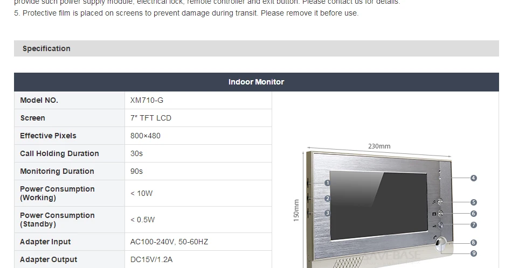Viewport: 512px width, 268px height.
Task: Click callout number 2 on the monitor diagram
Action: (328, 199)
